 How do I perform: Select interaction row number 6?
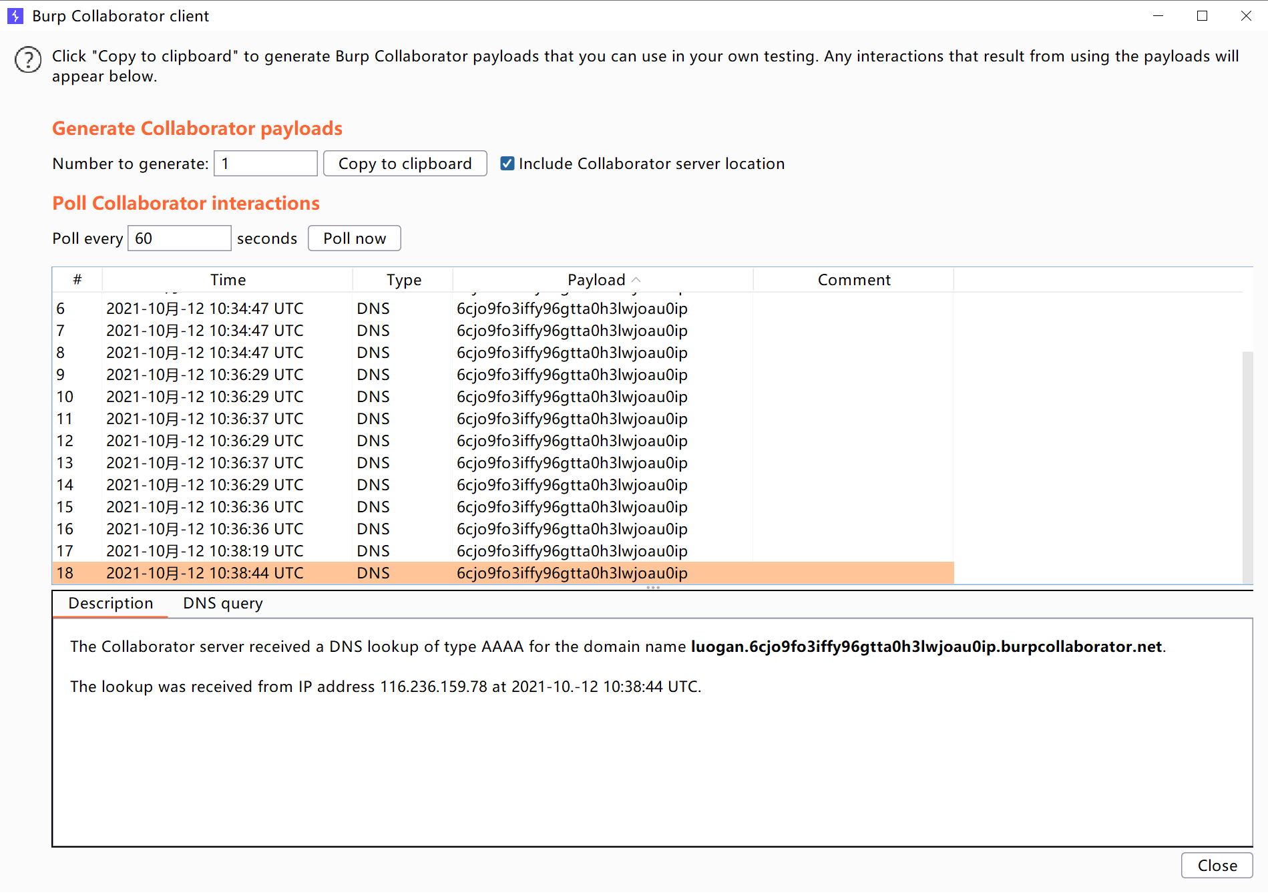503,309
